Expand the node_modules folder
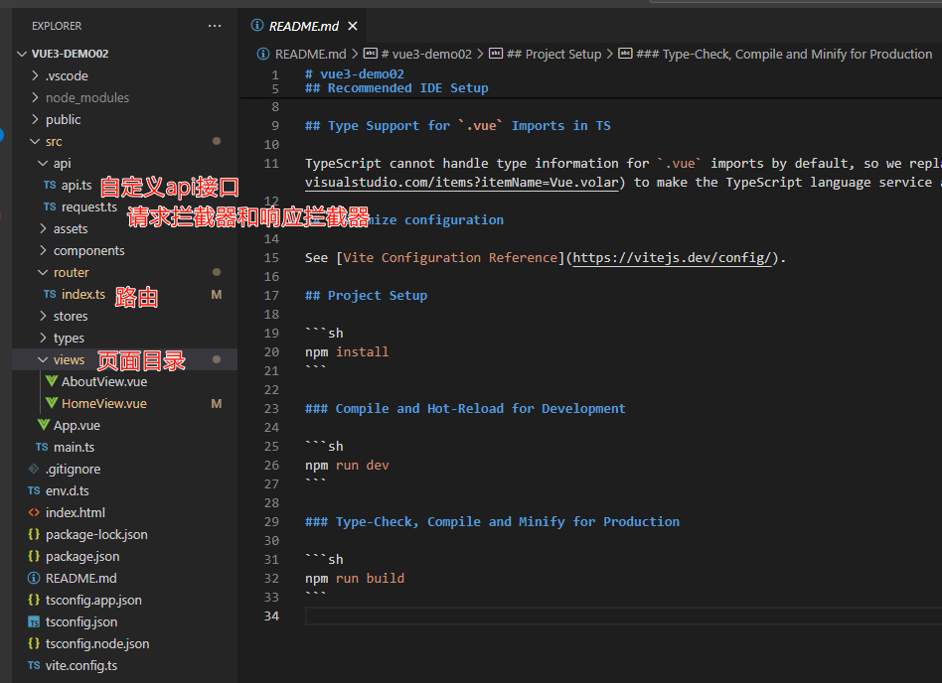 (x=36, y=97)
